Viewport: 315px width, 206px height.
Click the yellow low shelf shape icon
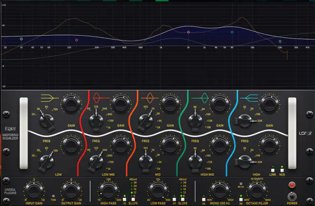50,98
